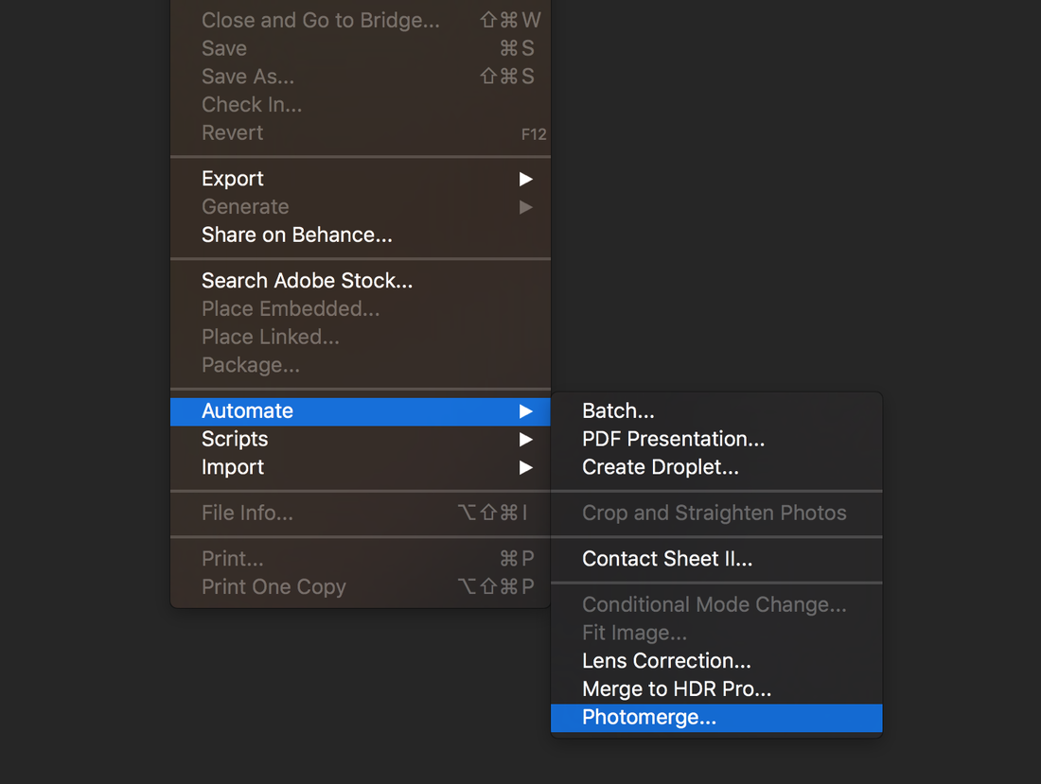
Task: Open Contact Sheet II dialog
Action: [667, 559]
